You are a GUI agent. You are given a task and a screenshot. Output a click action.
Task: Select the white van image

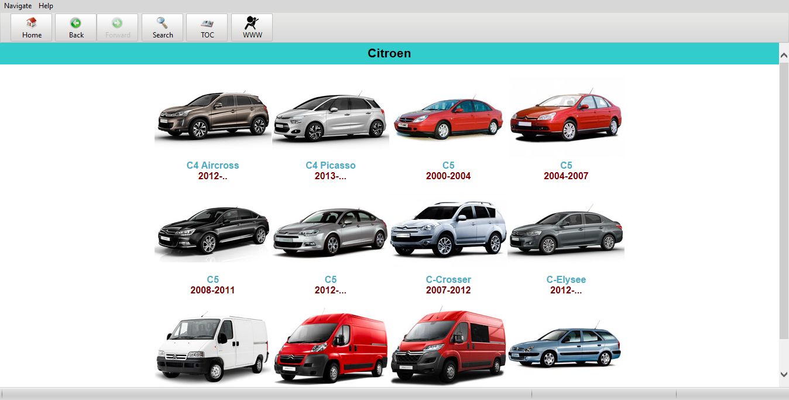(x=213, y=348)
